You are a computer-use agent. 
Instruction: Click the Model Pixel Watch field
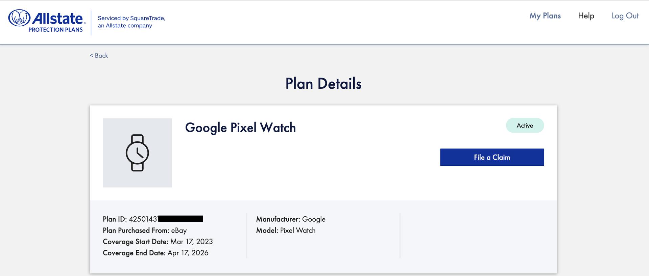pyautogui.click(x=286, y=230)
